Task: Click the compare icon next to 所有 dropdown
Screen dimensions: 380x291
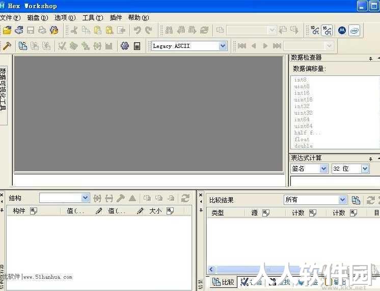Action: coord(356,200)
